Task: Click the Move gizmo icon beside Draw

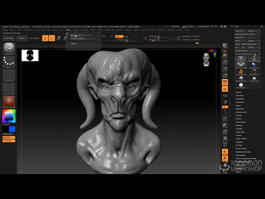Action: click(59, 38)
